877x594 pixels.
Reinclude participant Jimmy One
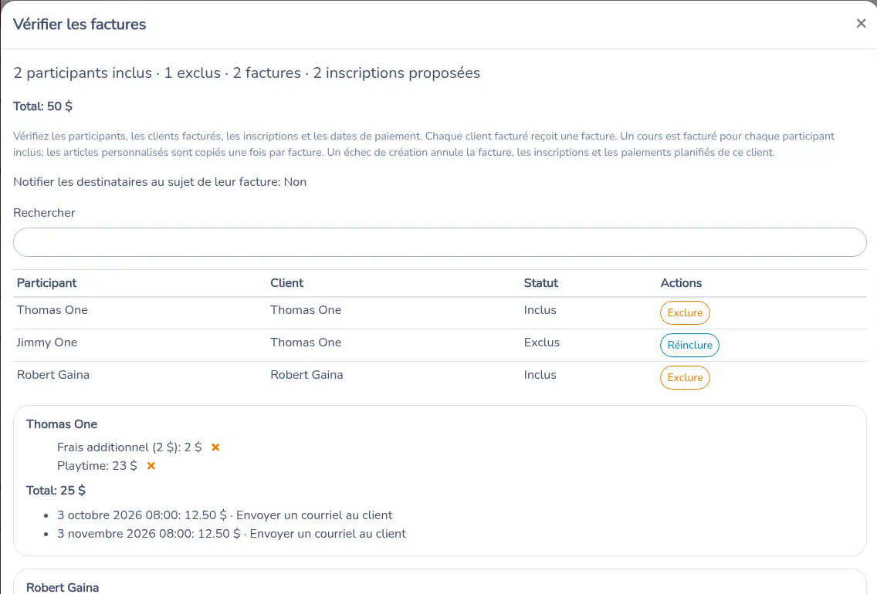click(x=689, y=345)
